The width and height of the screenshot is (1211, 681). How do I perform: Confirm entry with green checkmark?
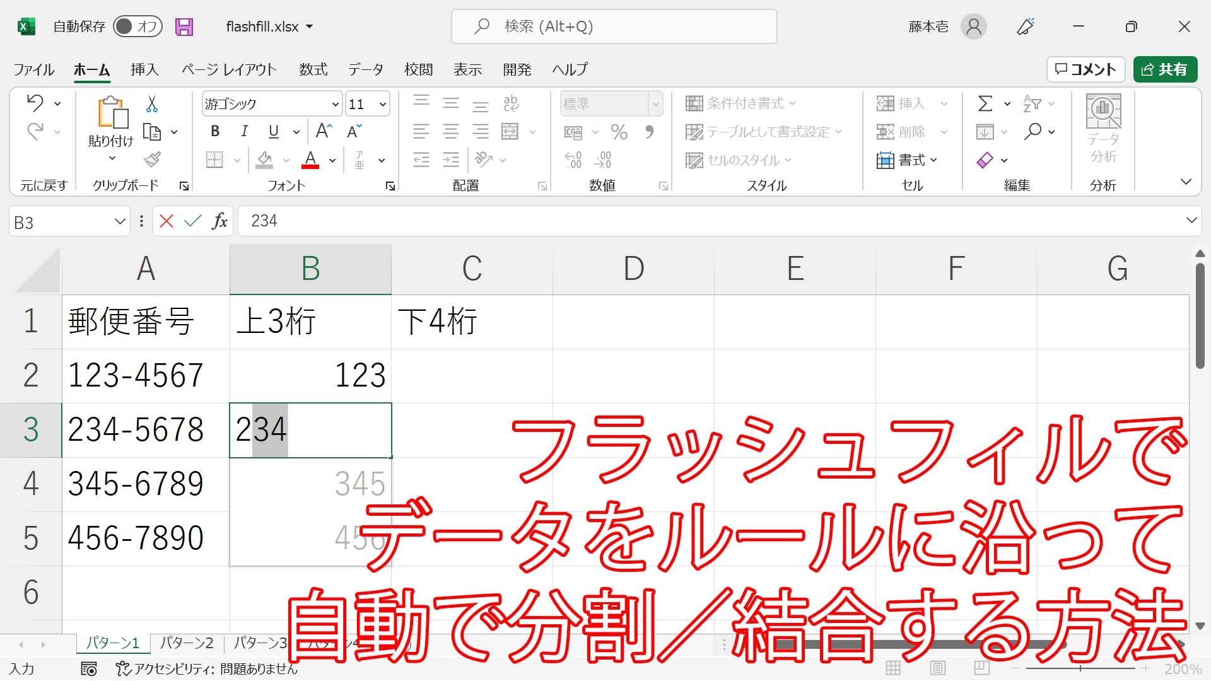tap(193, 221)
